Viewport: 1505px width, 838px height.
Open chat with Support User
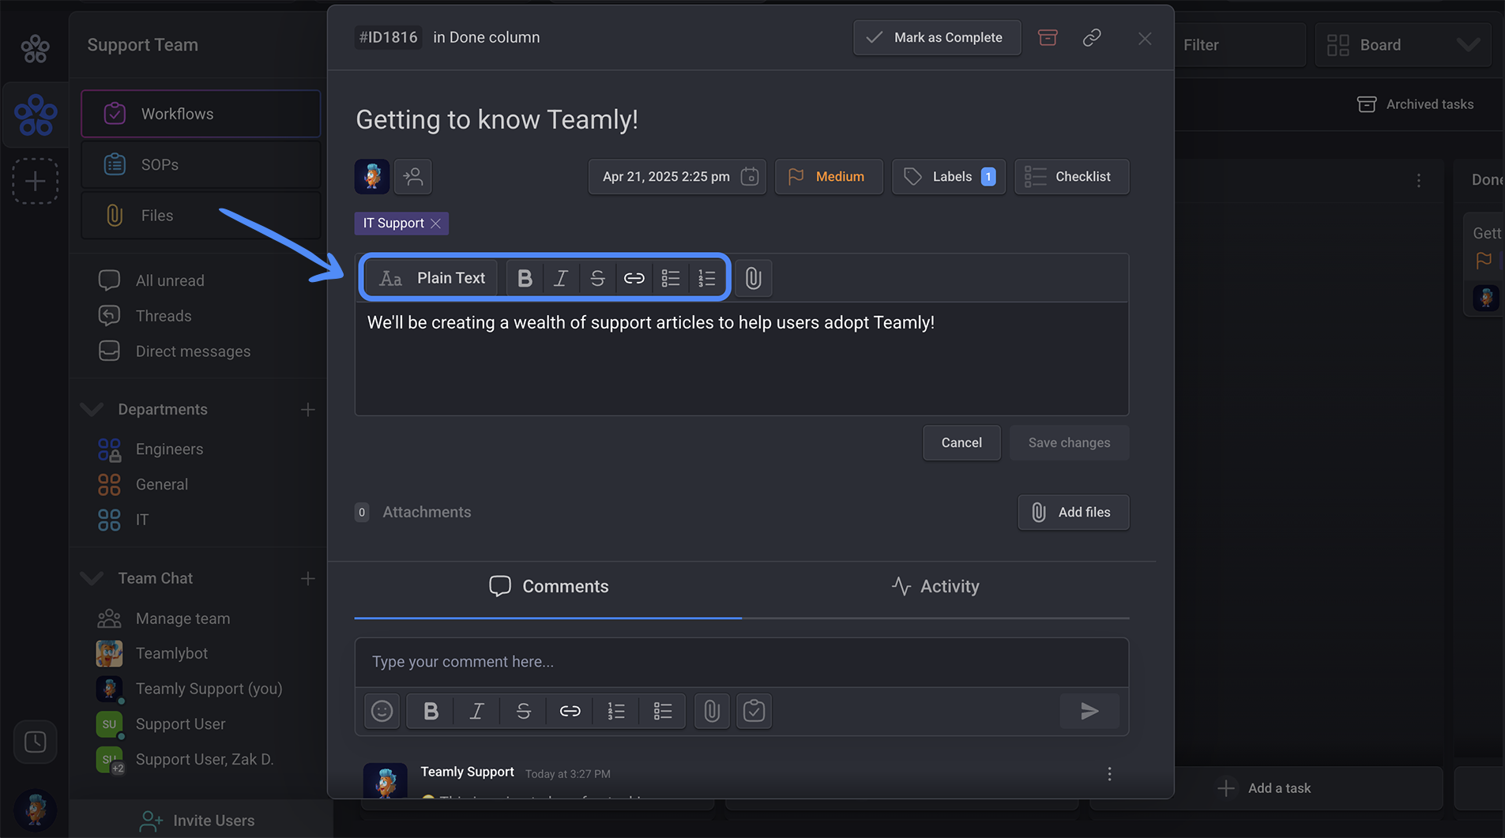pyautogui.click(x=180, y=724)
